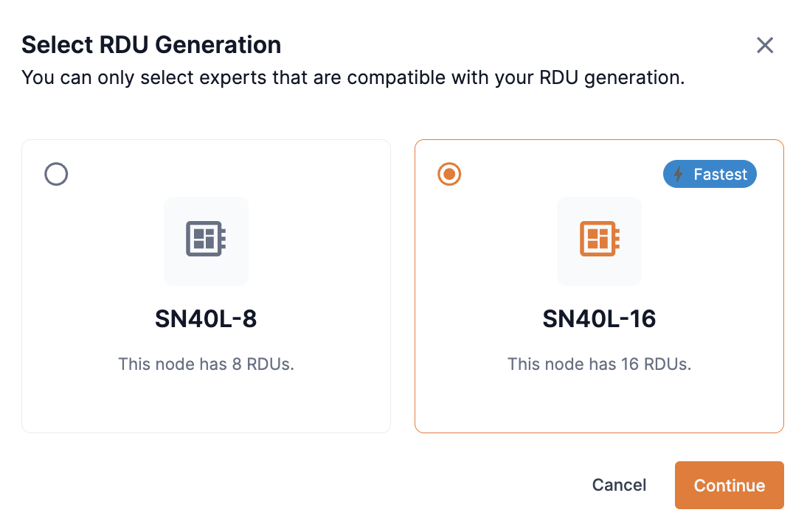The image size is (807, 532).
Task: Click the lightning bolt in the Fastest badge
Action: click(x=678, y=174)
